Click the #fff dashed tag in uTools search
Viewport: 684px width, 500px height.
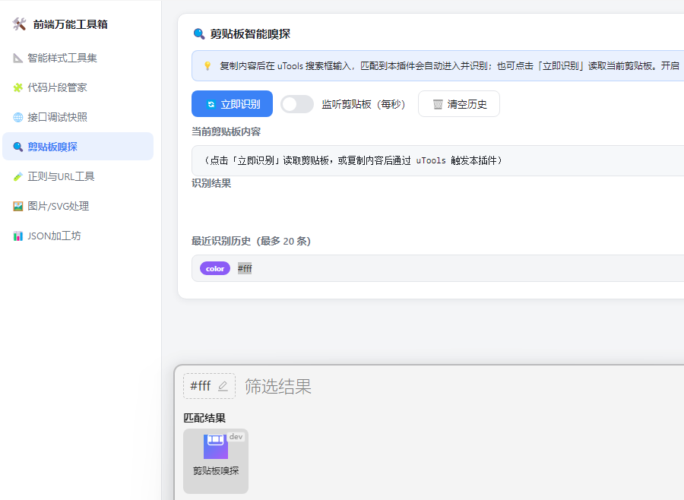(x=210, y=386)
